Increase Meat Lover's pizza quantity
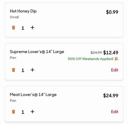128x125 pixels. [32, 112]
